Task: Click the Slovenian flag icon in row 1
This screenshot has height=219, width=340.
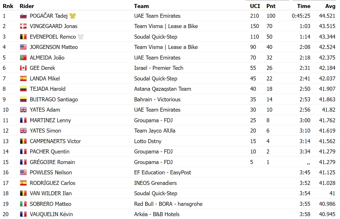Action: [x=23, y=16]
